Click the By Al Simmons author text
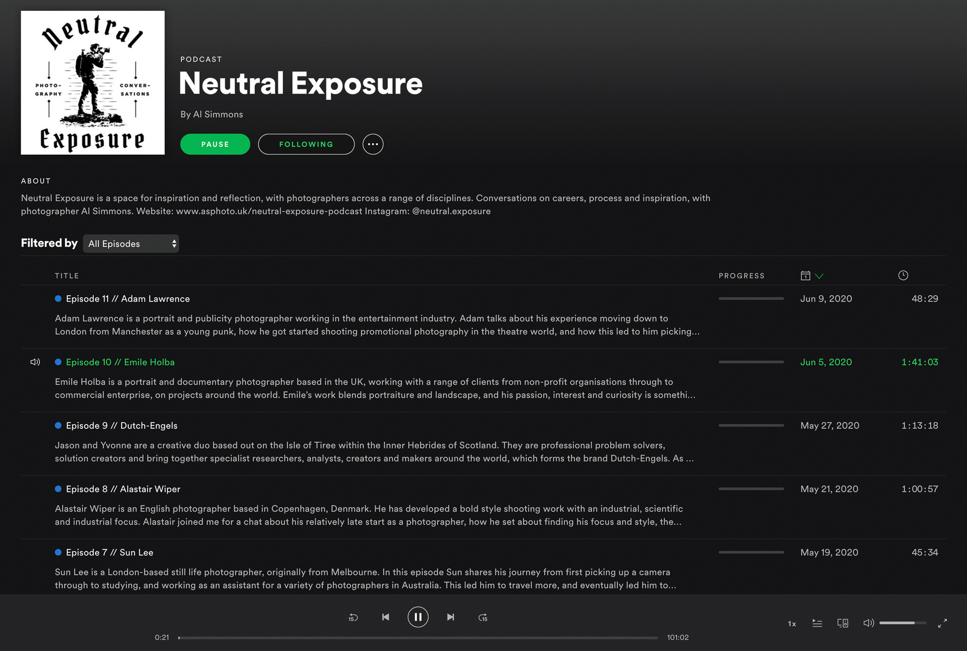The width and height of the screenshot is (967, 651). [x=212, y=115]
